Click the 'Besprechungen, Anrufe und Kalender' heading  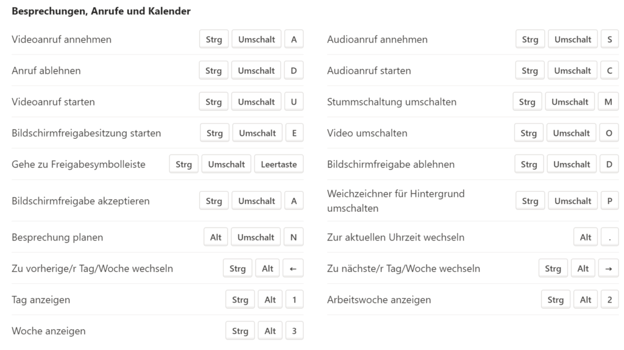pyautogui.click(x=101, y=11)
